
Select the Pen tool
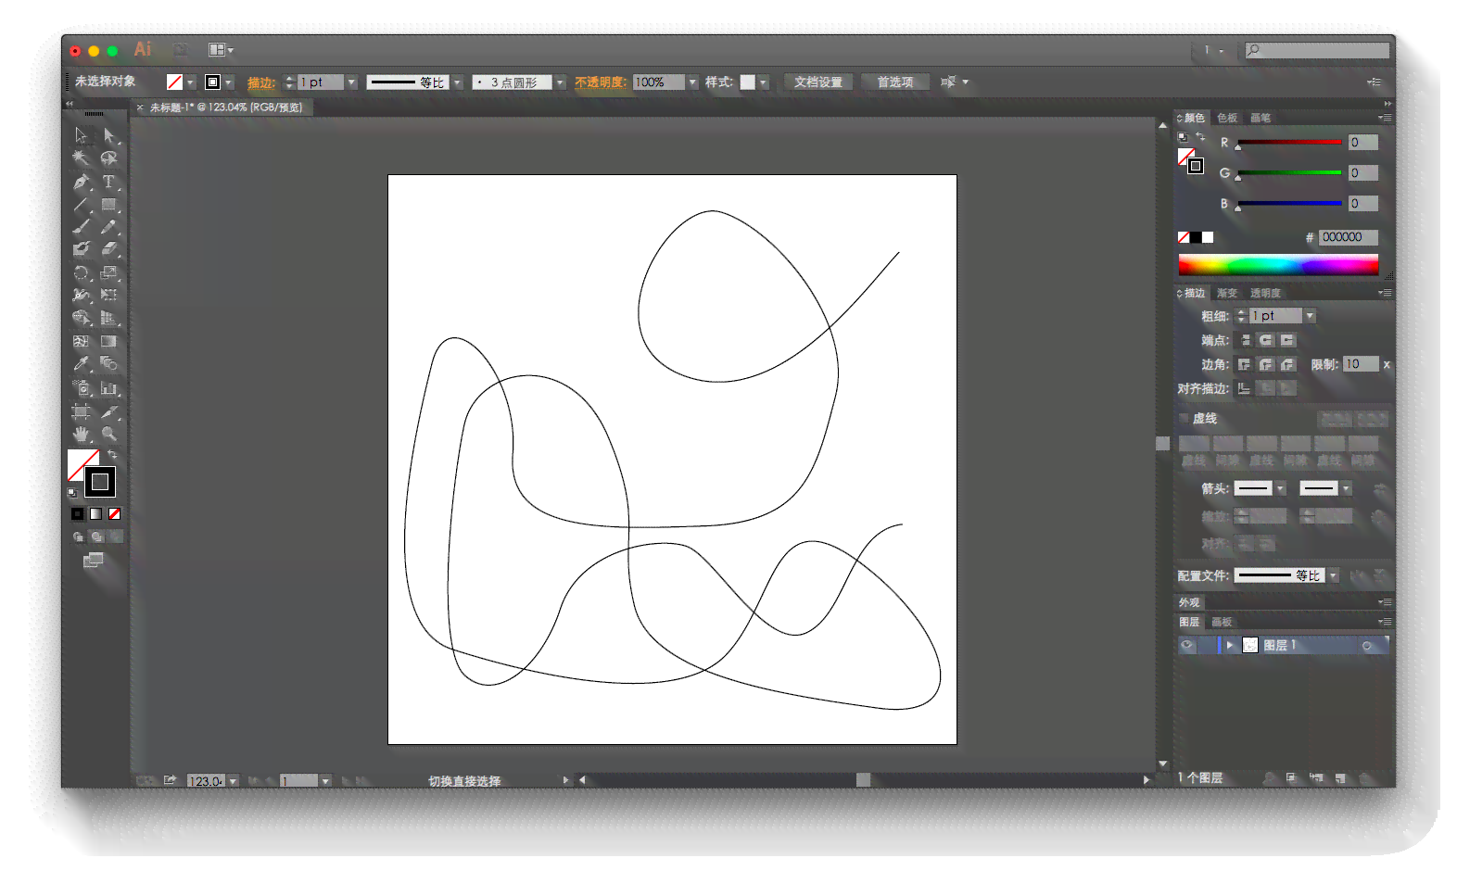[x=82, y=182]
